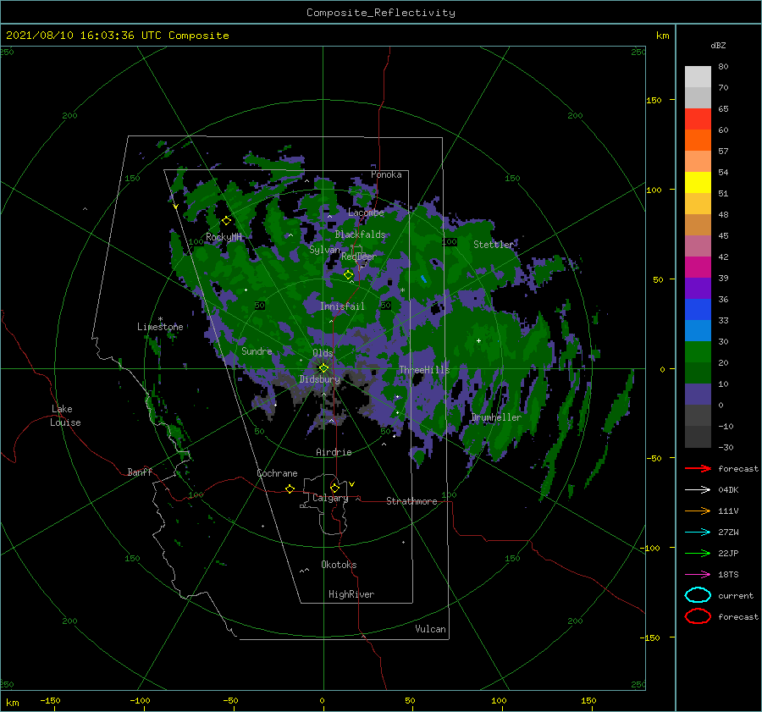Click the light blue 33–30 dBZ swatch
762x712 pixels.
[698, 330]
